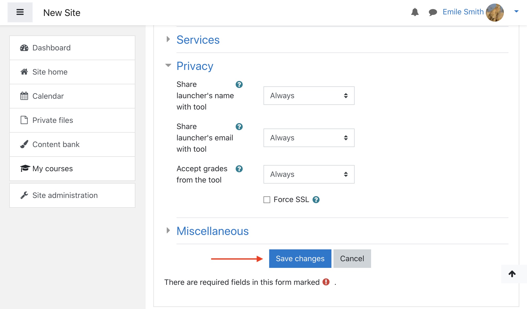Toggle the hamburger side panel button

coord(20,12)
